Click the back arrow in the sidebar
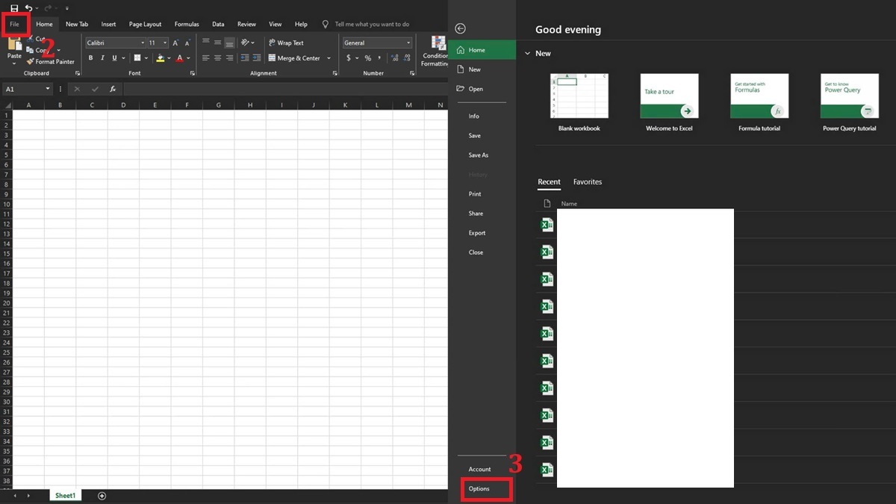Screen dimensions: 896x504 tap(460, 28)
